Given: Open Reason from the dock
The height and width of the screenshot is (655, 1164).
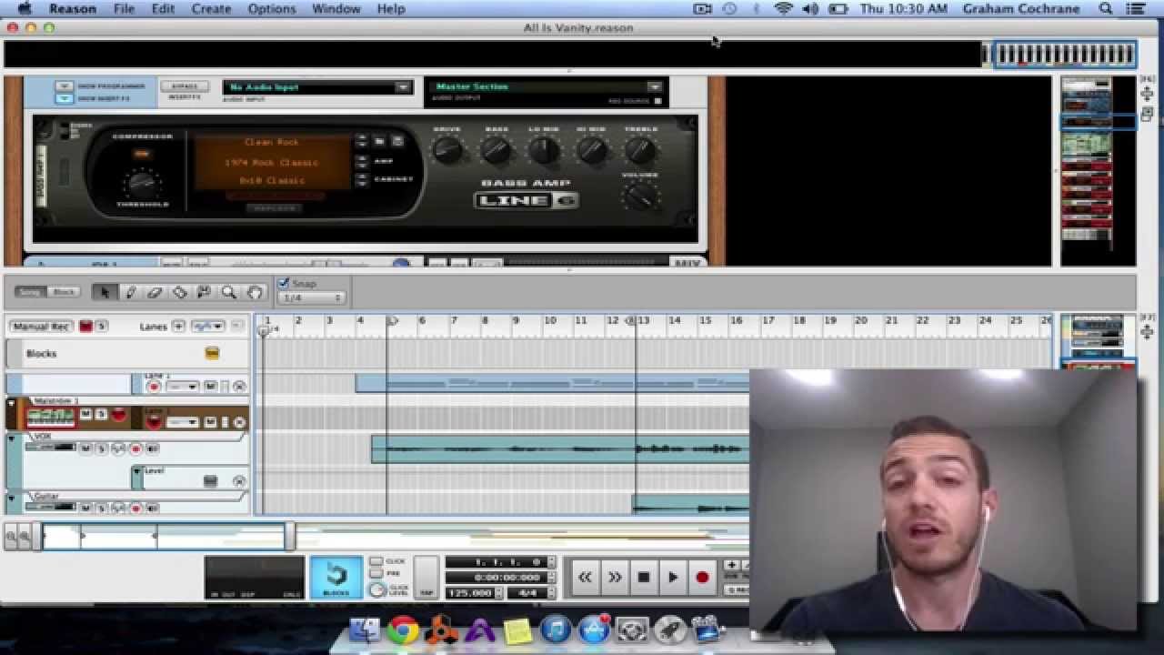Looking at the screenshot, I should click(x=441, y=630).
